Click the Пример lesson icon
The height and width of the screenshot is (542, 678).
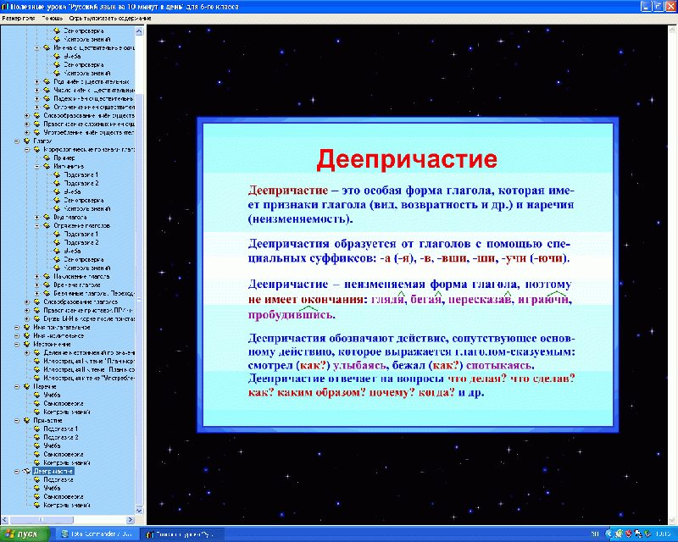47,158
